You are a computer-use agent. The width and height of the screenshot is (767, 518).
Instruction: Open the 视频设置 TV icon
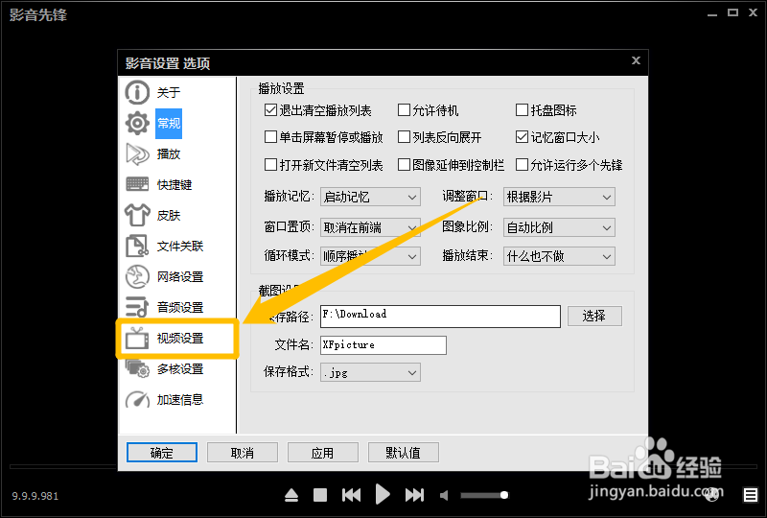tap(137, 338)
